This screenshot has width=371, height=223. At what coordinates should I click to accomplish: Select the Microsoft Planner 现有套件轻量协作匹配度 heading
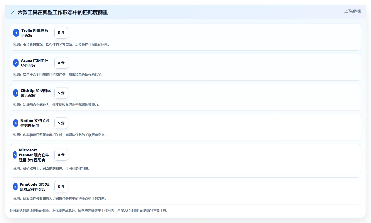tap(34, 155)
